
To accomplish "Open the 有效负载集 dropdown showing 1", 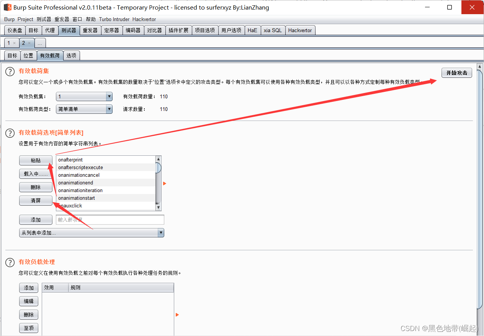I will click(x=84, y=96).
